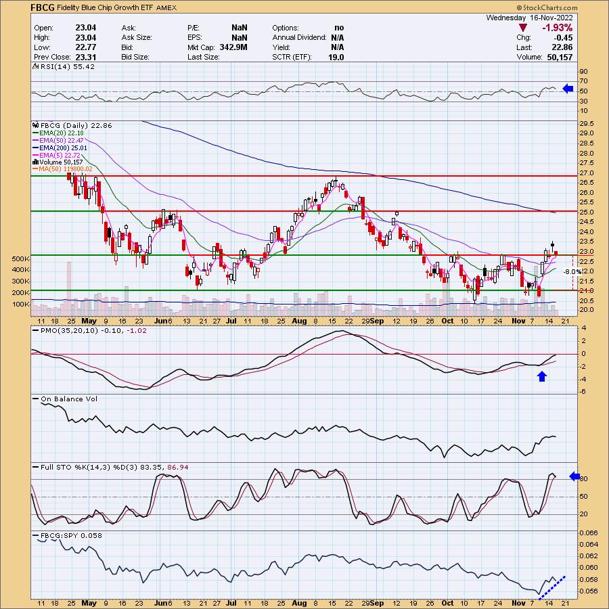Click the Last price value 22.86

pos(562,47)
